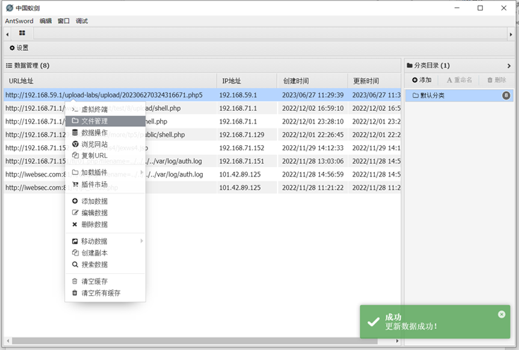Open the 虚拟终端 context menu entry
Viewport: 519px width, 350px height.
point(105,109)
